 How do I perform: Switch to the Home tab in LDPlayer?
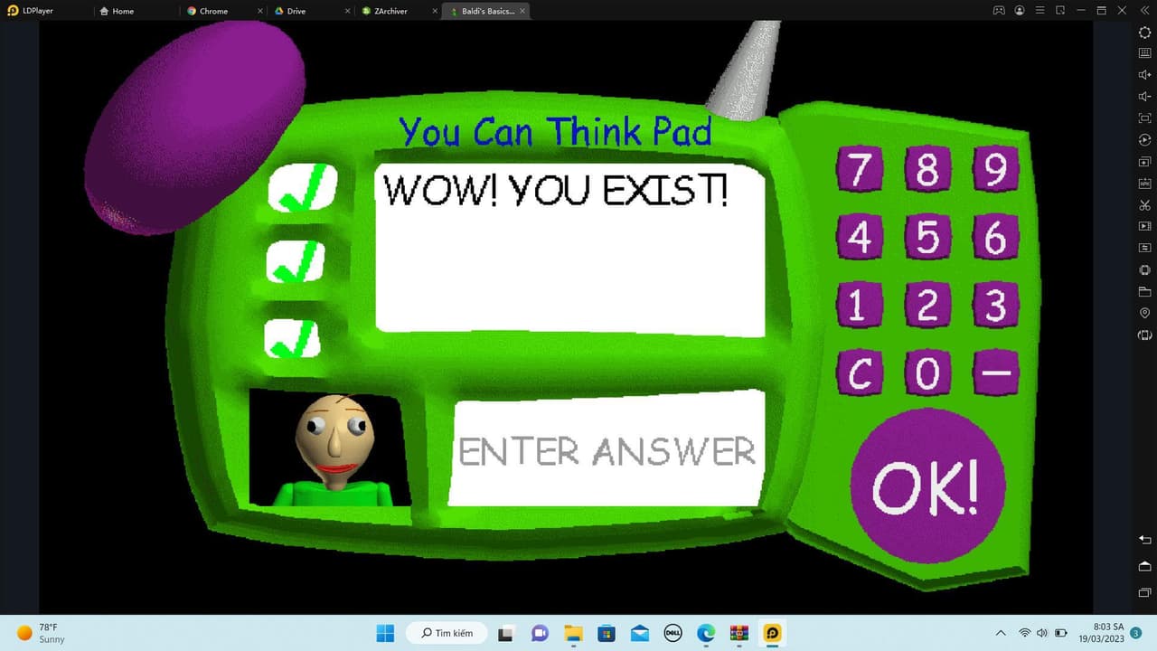click(118, 11)
